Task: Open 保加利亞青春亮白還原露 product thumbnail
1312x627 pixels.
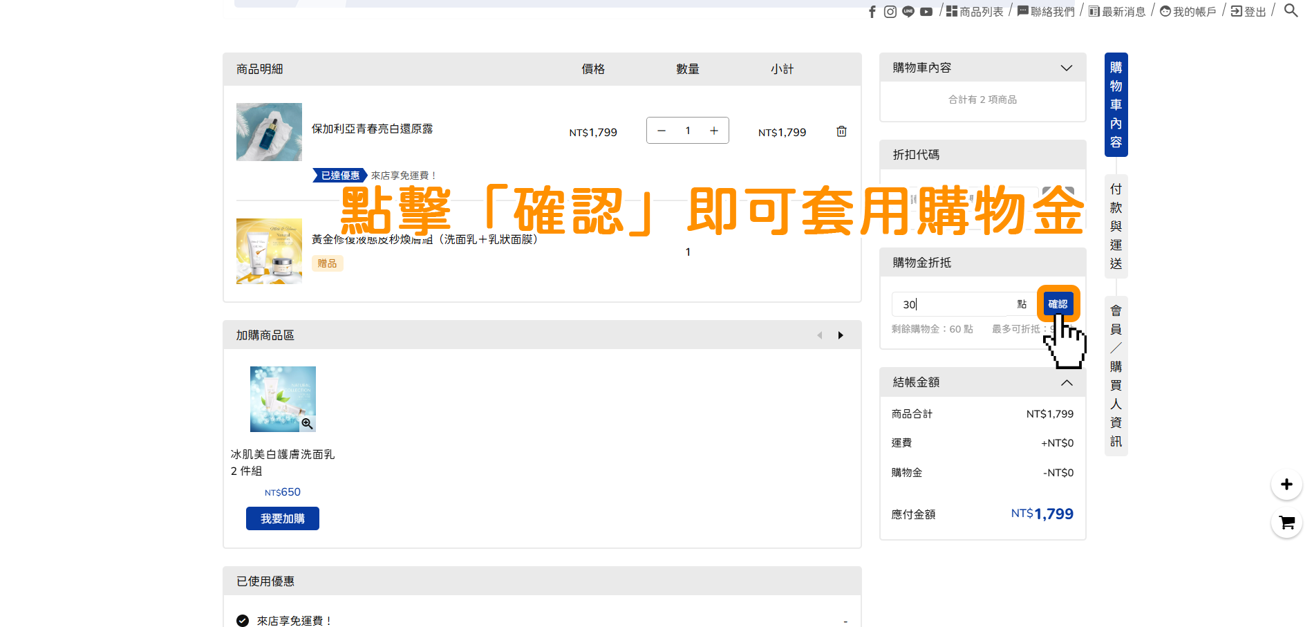Action: 269,132
